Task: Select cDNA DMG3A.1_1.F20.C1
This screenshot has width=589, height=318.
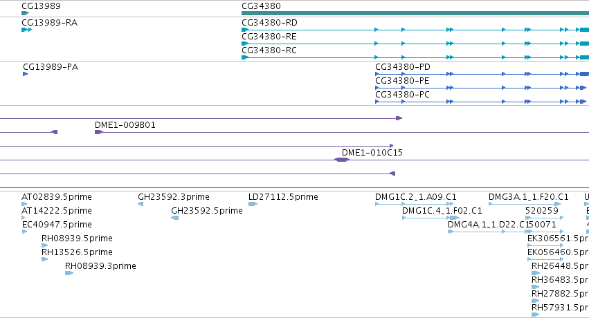Action: 529,197
